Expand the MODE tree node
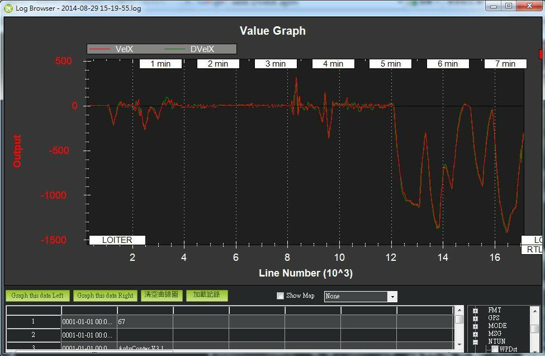 pyautogui.click(x=476, y=326)
